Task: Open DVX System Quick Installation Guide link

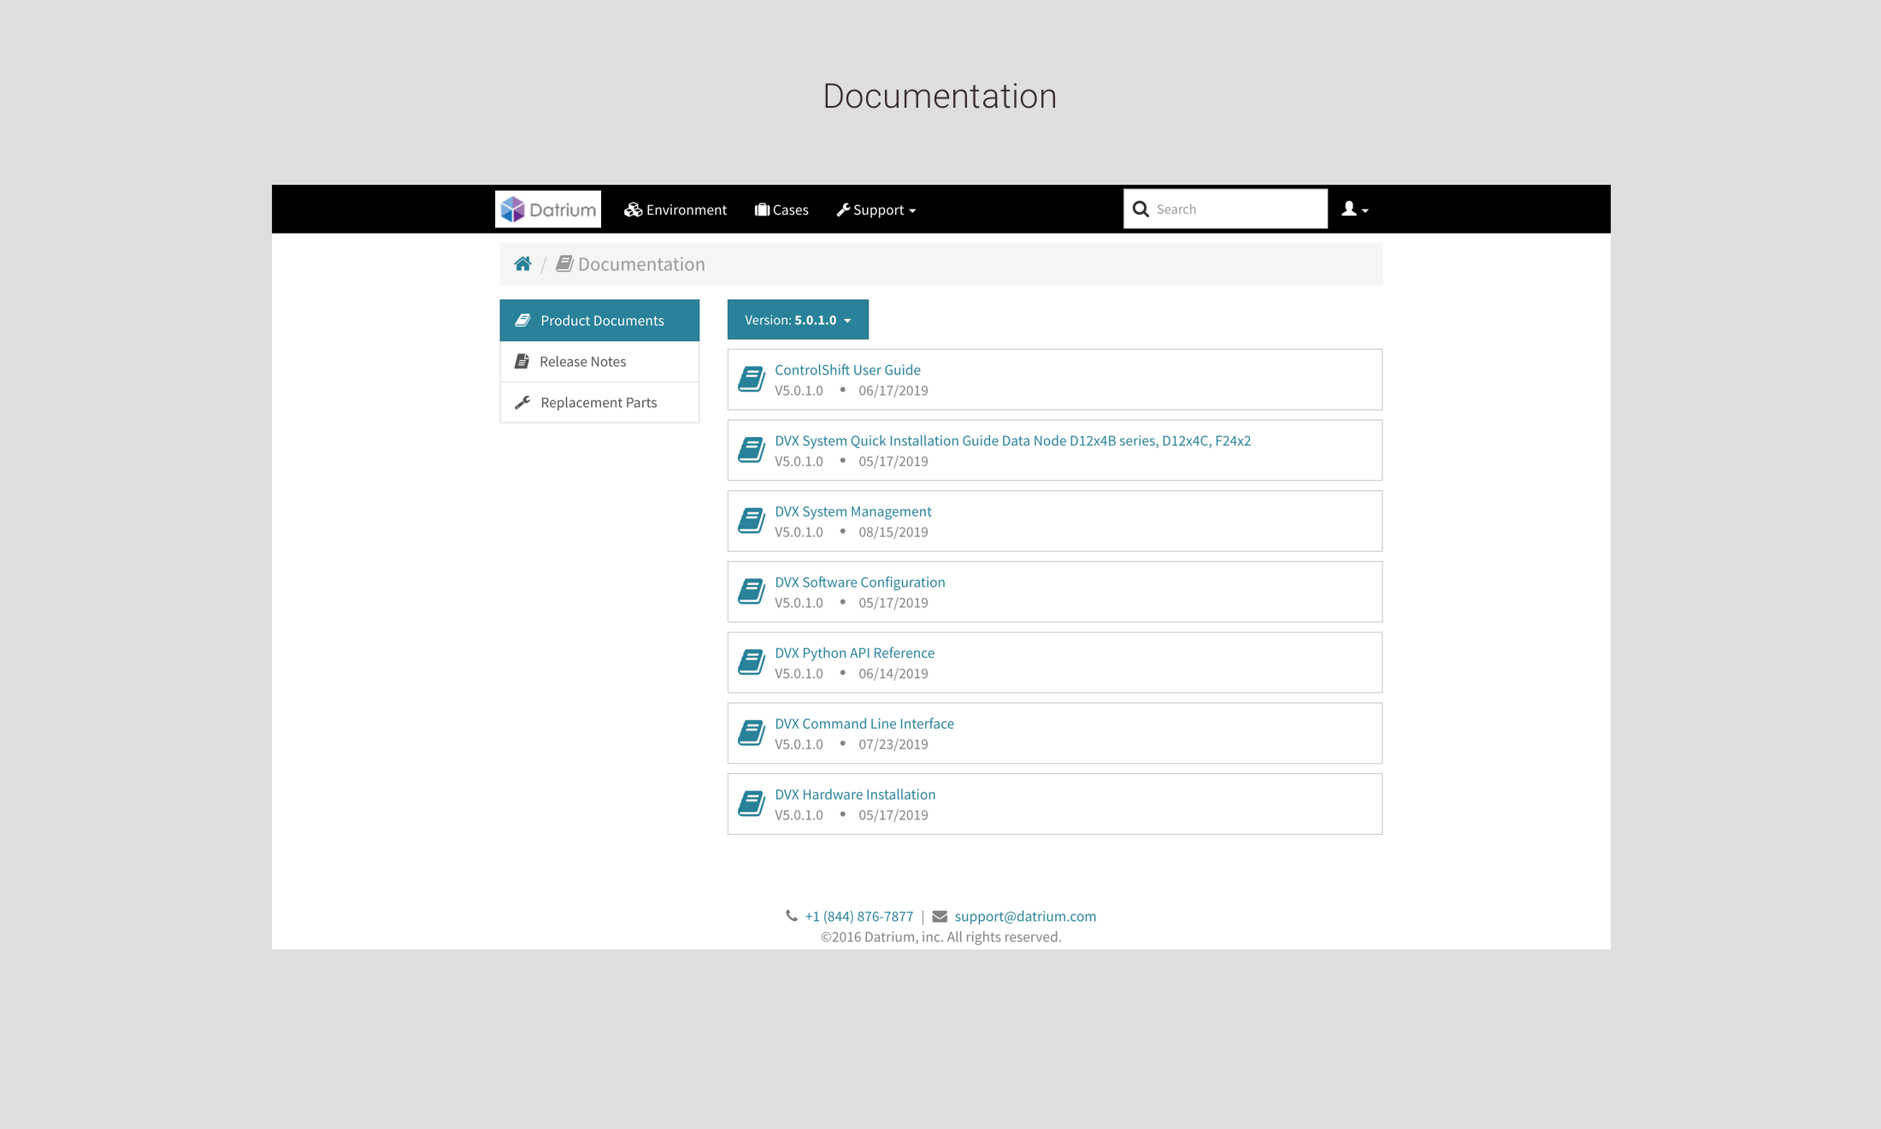Action: [1012, 441]
